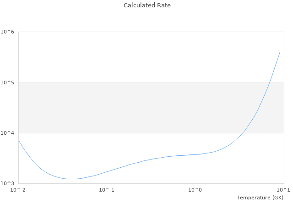293x220 pixels.
Task: Click the 10^4 y-axis tick label
Action: 7,133
